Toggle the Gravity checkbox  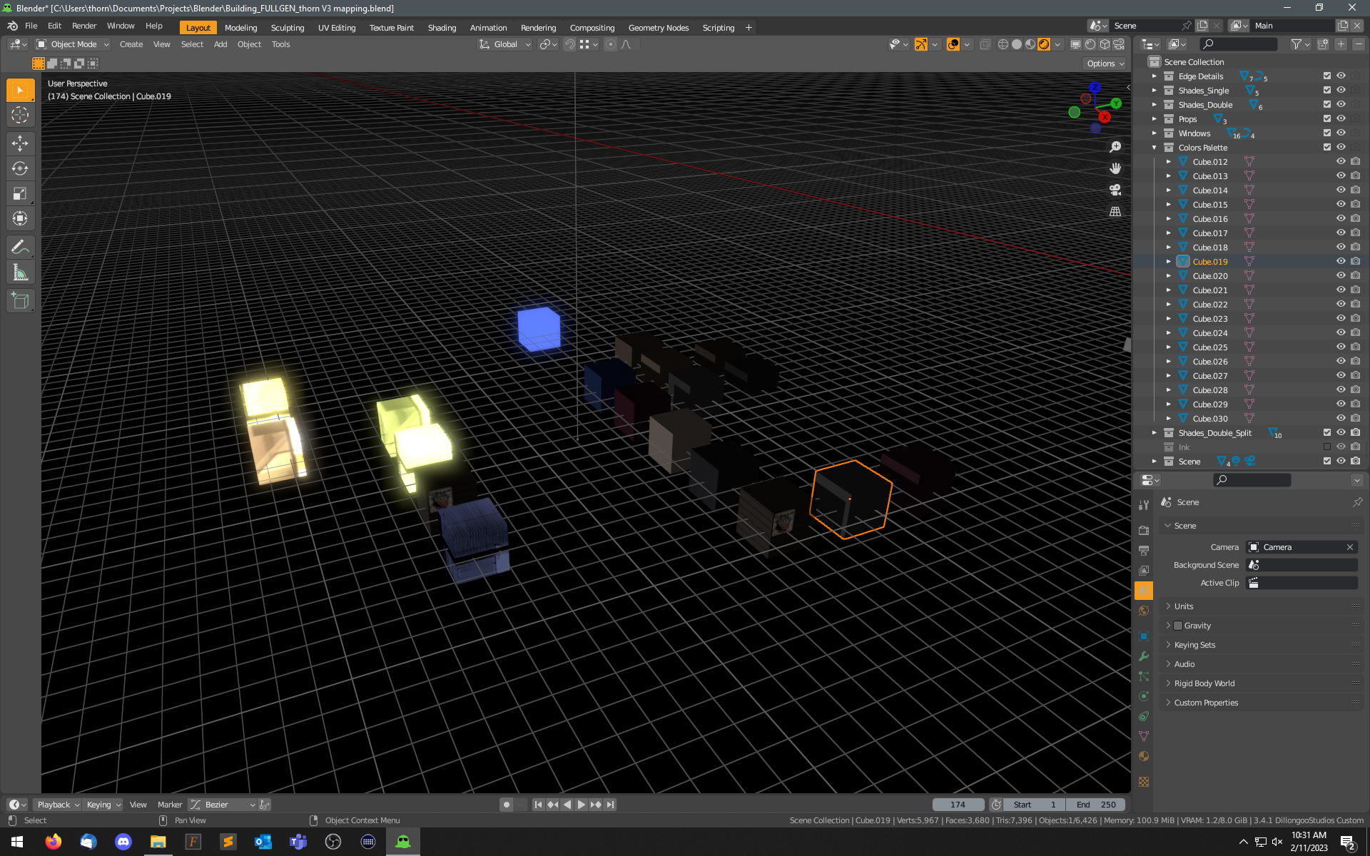1178,626
